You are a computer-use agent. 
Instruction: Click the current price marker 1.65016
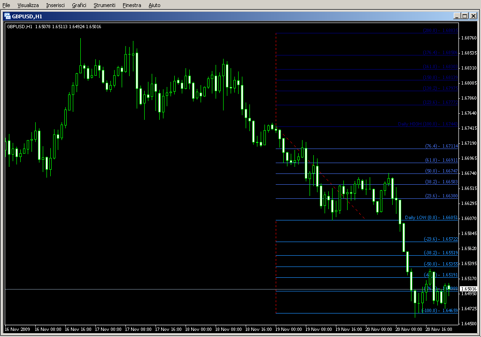tap(469, 289)
